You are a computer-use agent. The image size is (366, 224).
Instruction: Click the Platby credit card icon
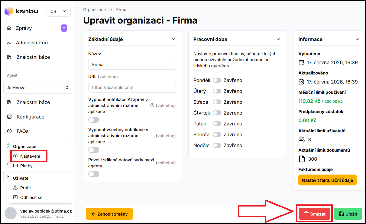point(15,166)
